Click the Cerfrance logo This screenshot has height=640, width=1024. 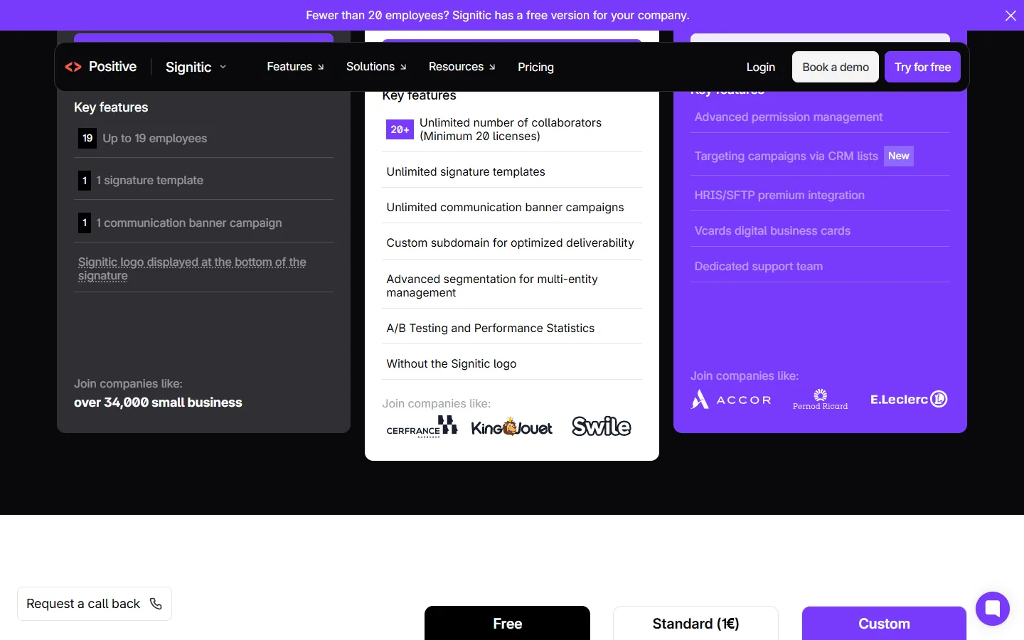[x=422, y=427]
